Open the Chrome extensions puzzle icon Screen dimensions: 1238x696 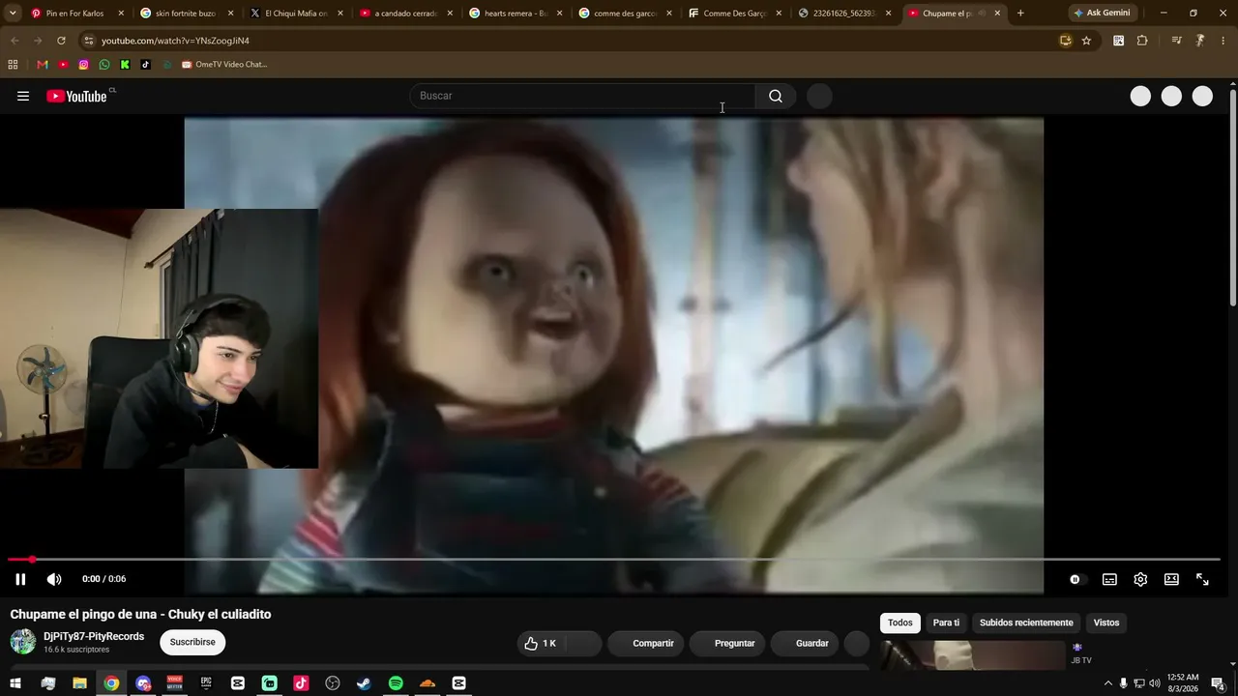pos(1142,41)
